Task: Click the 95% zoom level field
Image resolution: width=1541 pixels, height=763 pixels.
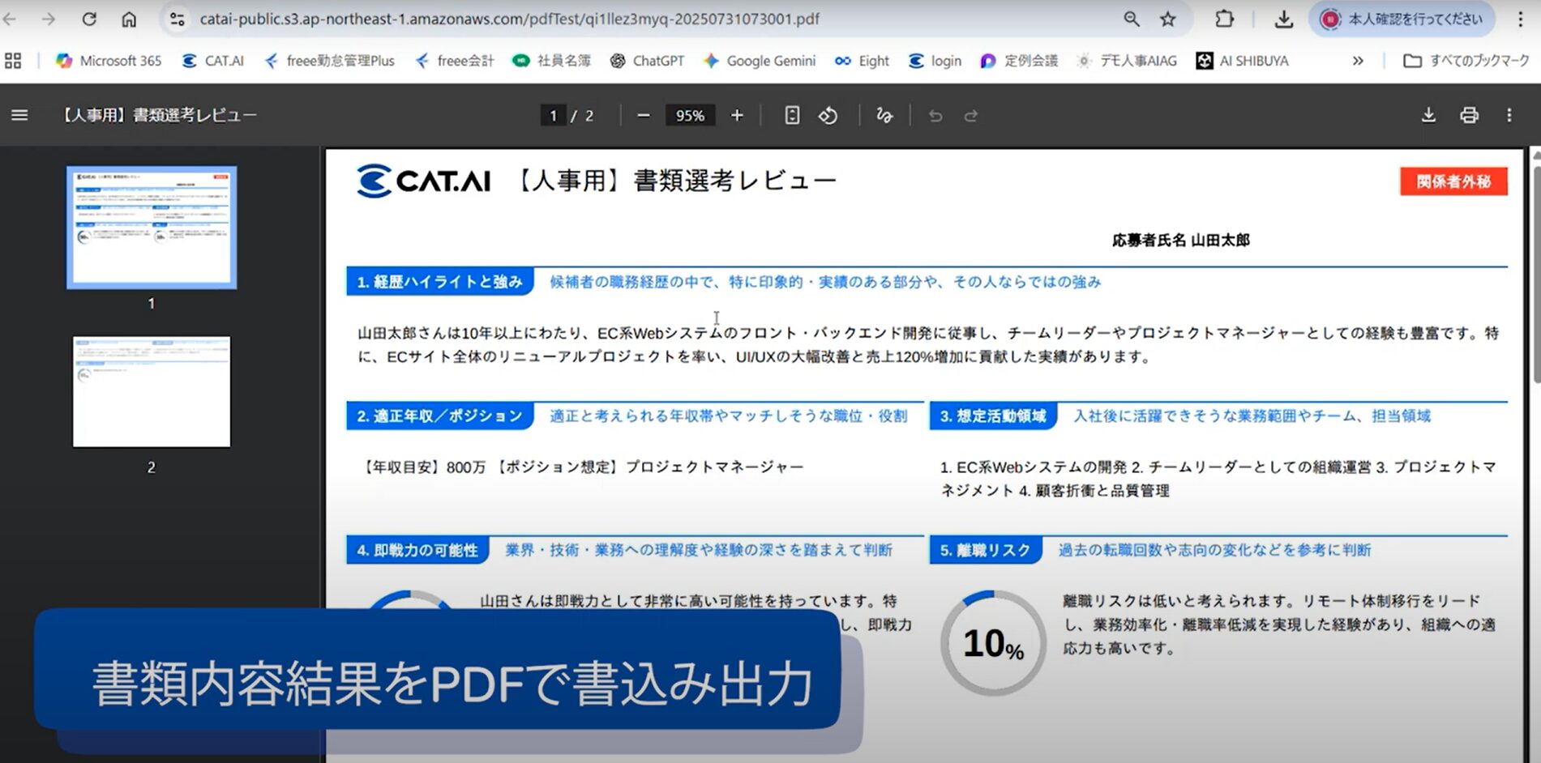Action: [x=690, y=116]
